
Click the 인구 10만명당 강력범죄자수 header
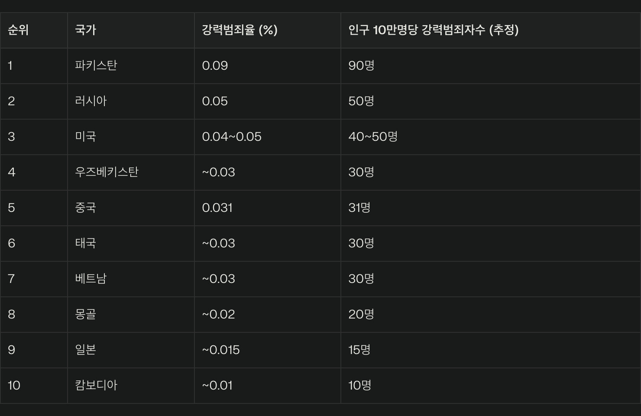[x=433, y=30]
